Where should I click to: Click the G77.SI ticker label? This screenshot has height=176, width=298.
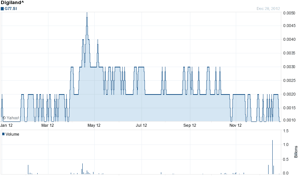click(x=11, y=9)
